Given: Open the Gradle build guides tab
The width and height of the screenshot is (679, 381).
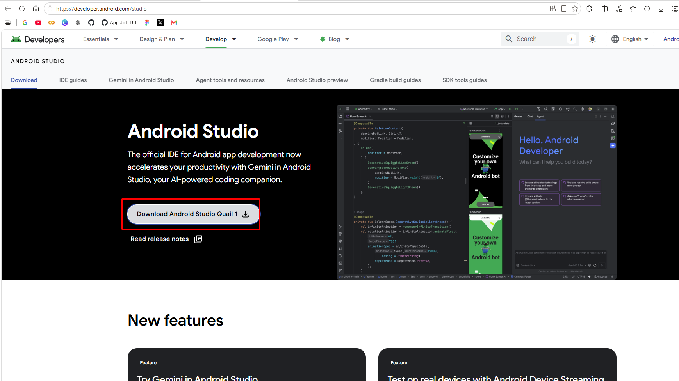Looking at the screenshot, I should tap(395, 80).
